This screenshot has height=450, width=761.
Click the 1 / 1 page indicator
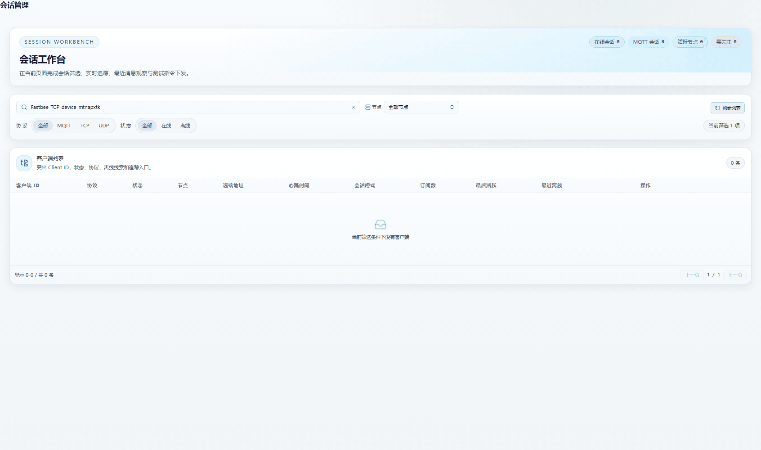pyautogui.click(x=714, y=275)
